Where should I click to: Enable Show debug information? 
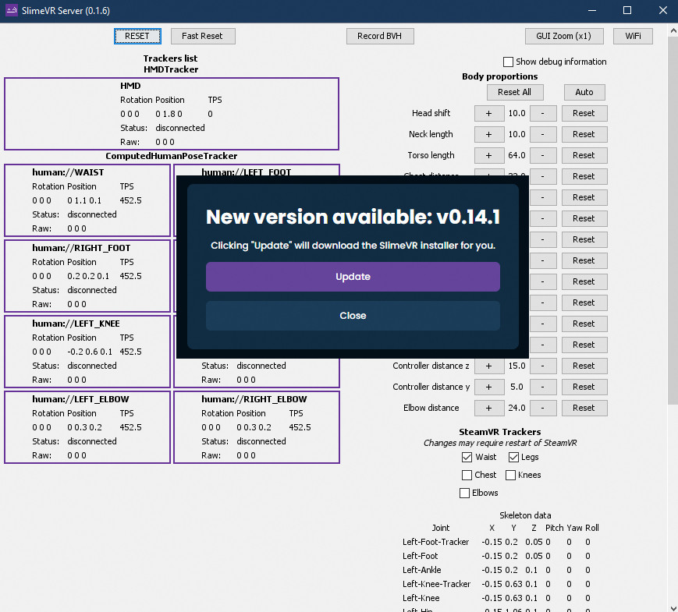point(509,62)
